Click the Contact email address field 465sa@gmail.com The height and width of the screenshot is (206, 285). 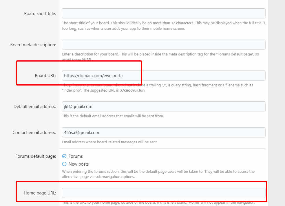click(164, 133)
